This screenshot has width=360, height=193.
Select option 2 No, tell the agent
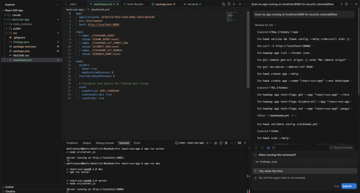pos(305,178)
